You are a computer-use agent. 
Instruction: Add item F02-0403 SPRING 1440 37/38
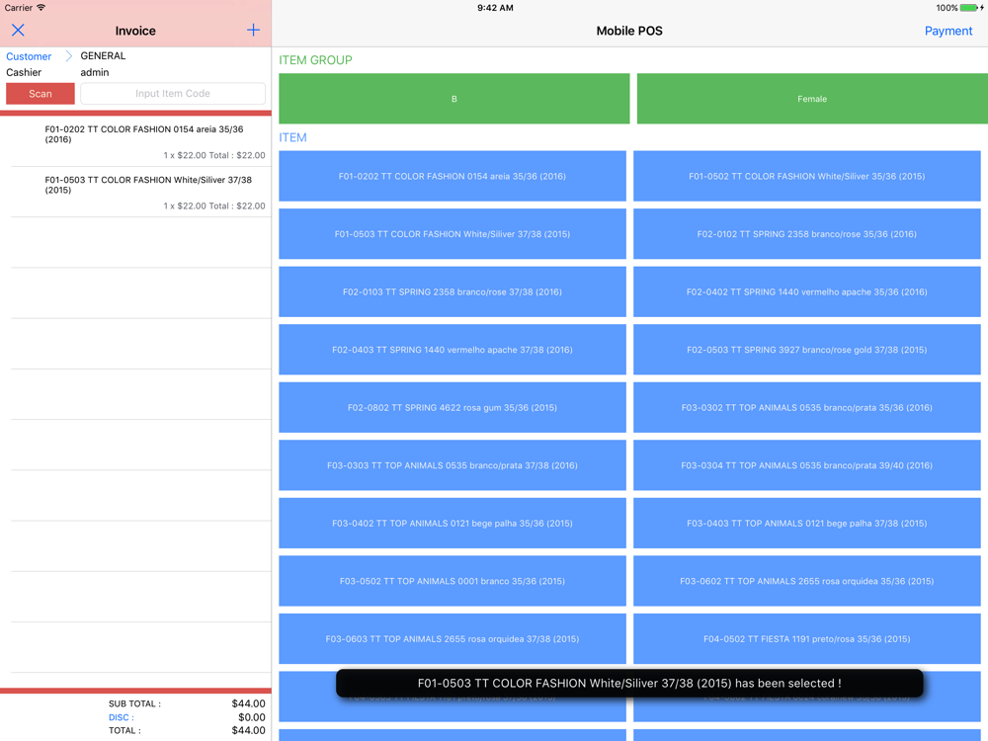pyautogui.click(x=453, y=350)
